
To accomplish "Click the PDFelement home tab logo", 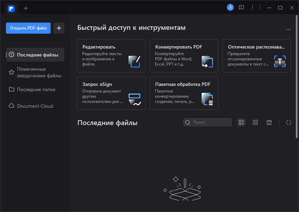I will point(10,8).
